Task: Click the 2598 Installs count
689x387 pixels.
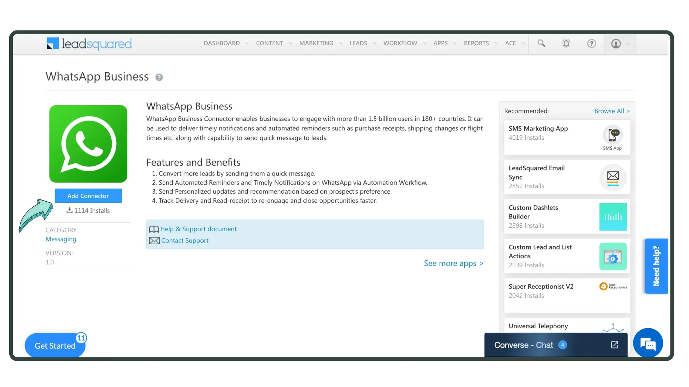Action: (x=526, y=226)
